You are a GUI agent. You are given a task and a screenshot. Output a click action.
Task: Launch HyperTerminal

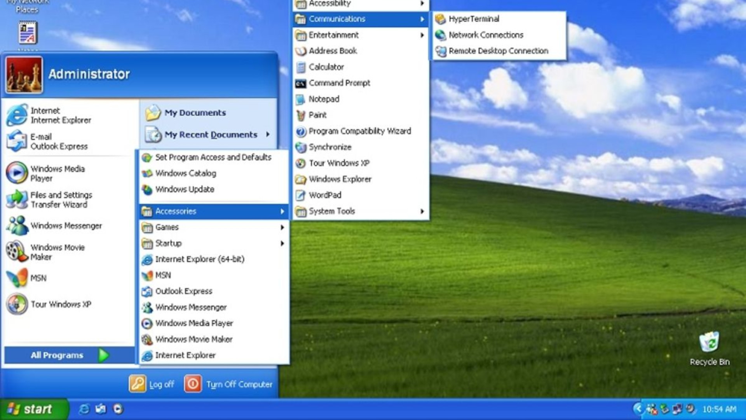(x=474, y=18)
